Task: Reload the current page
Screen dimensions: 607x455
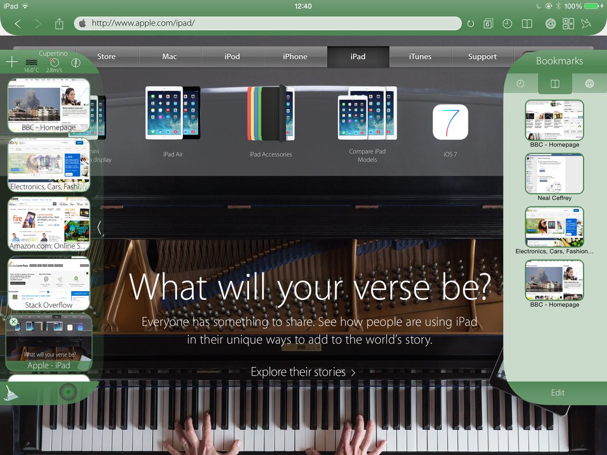Action: click(470, 24)
